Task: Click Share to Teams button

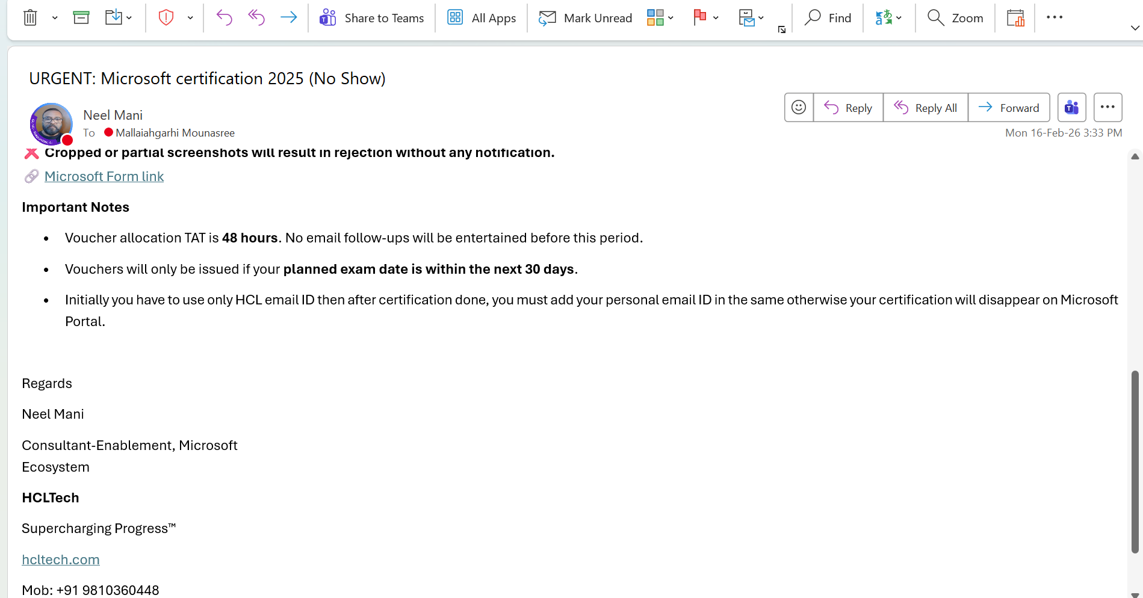Action: 372,18
